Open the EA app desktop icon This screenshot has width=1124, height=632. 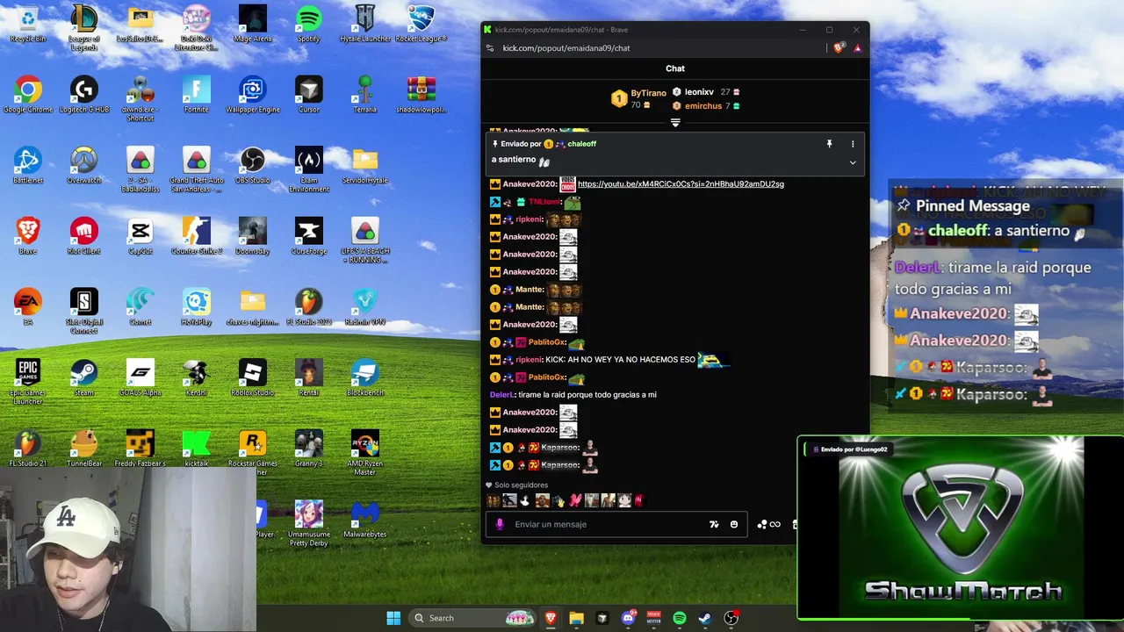[x=28, y=307]
